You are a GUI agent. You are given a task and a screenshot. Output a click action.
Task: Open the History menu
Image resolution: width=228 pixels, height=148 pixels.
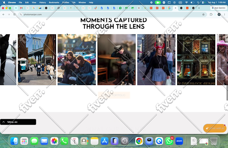pos(43,2)
